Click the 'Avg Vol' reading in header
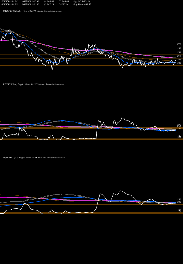 (x=82, y=1)
